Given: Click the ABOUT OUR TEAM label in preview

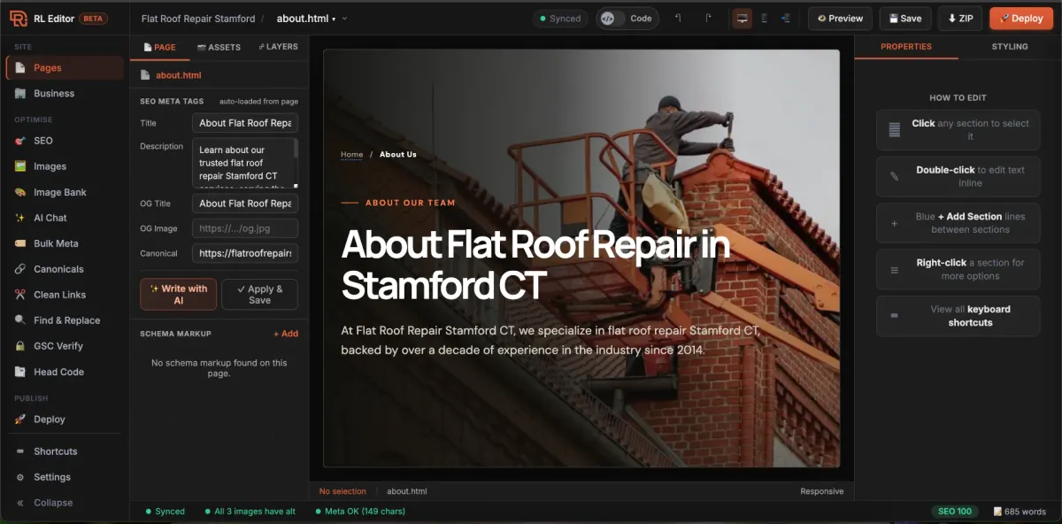Looking at the screenshot, I should point(410,203).
